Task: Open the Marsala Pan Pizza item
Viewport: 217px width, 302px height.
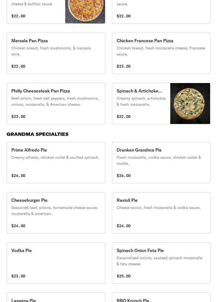Action: 56,53
